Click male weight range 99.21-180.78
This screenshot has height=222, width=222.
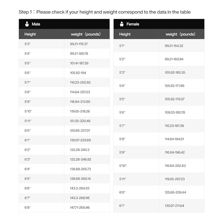(x=79, y=54)
